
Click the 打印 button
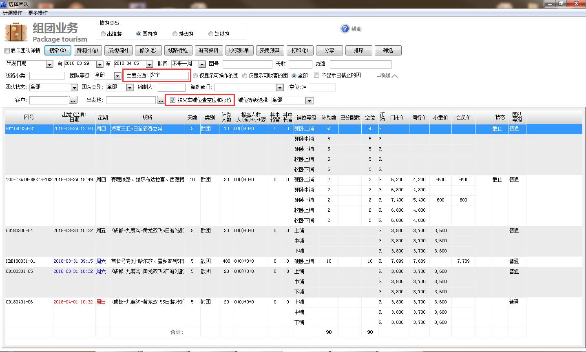[300, 50]
